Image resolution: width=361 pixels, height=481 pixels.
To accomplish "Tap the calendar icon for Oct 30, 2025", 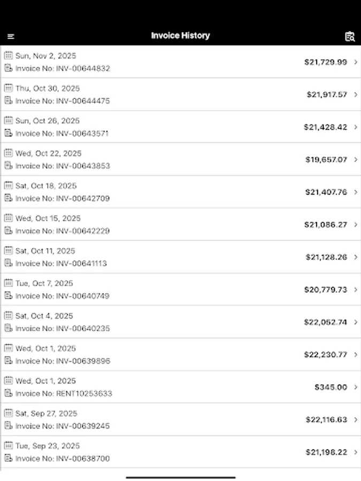I will click(8, 88).
